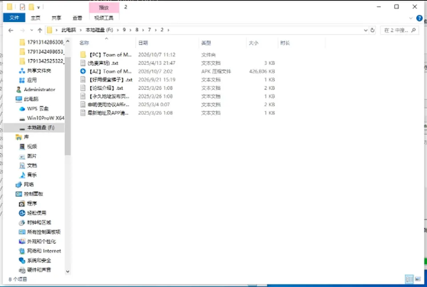Open the 查看 ribbon tab
Viewport: 427px width, 287px height.
tap(77, 18)
